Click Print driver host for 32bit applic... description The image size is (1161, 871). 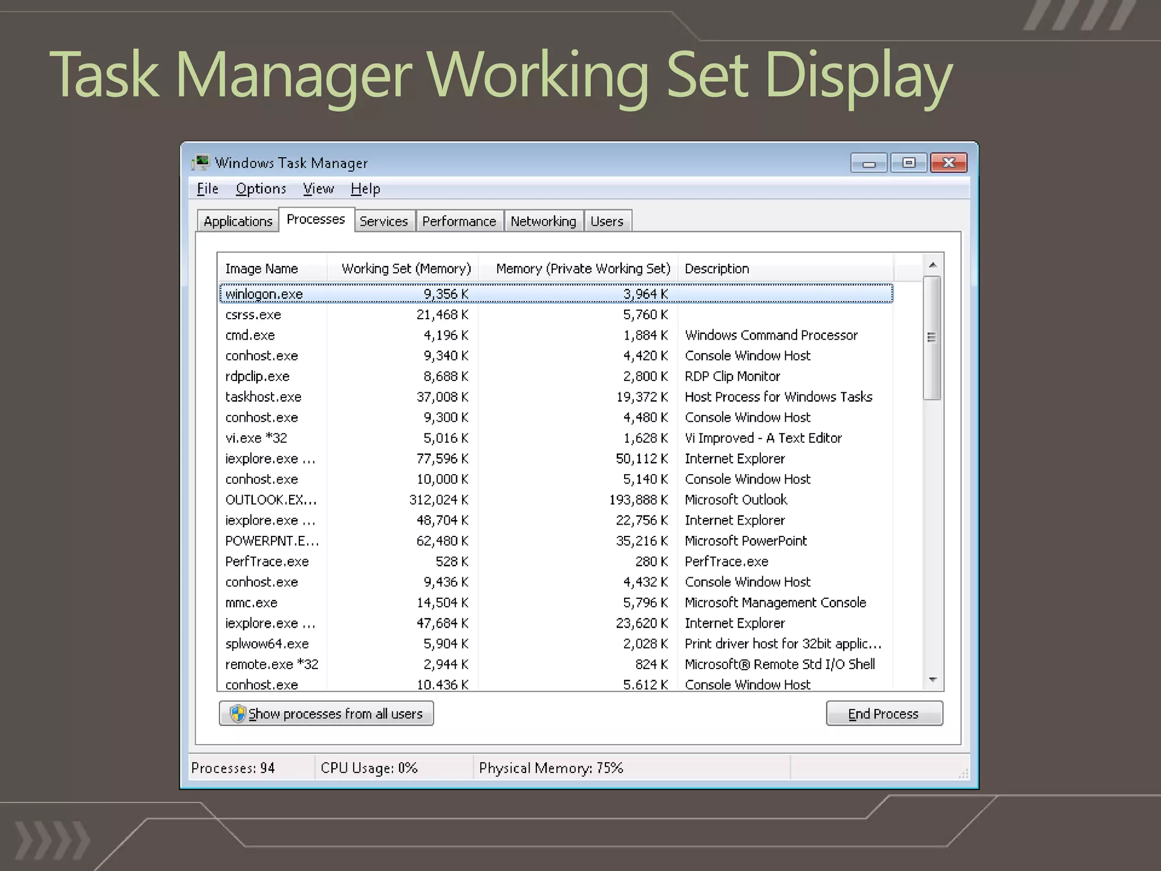tap(783, 644)
